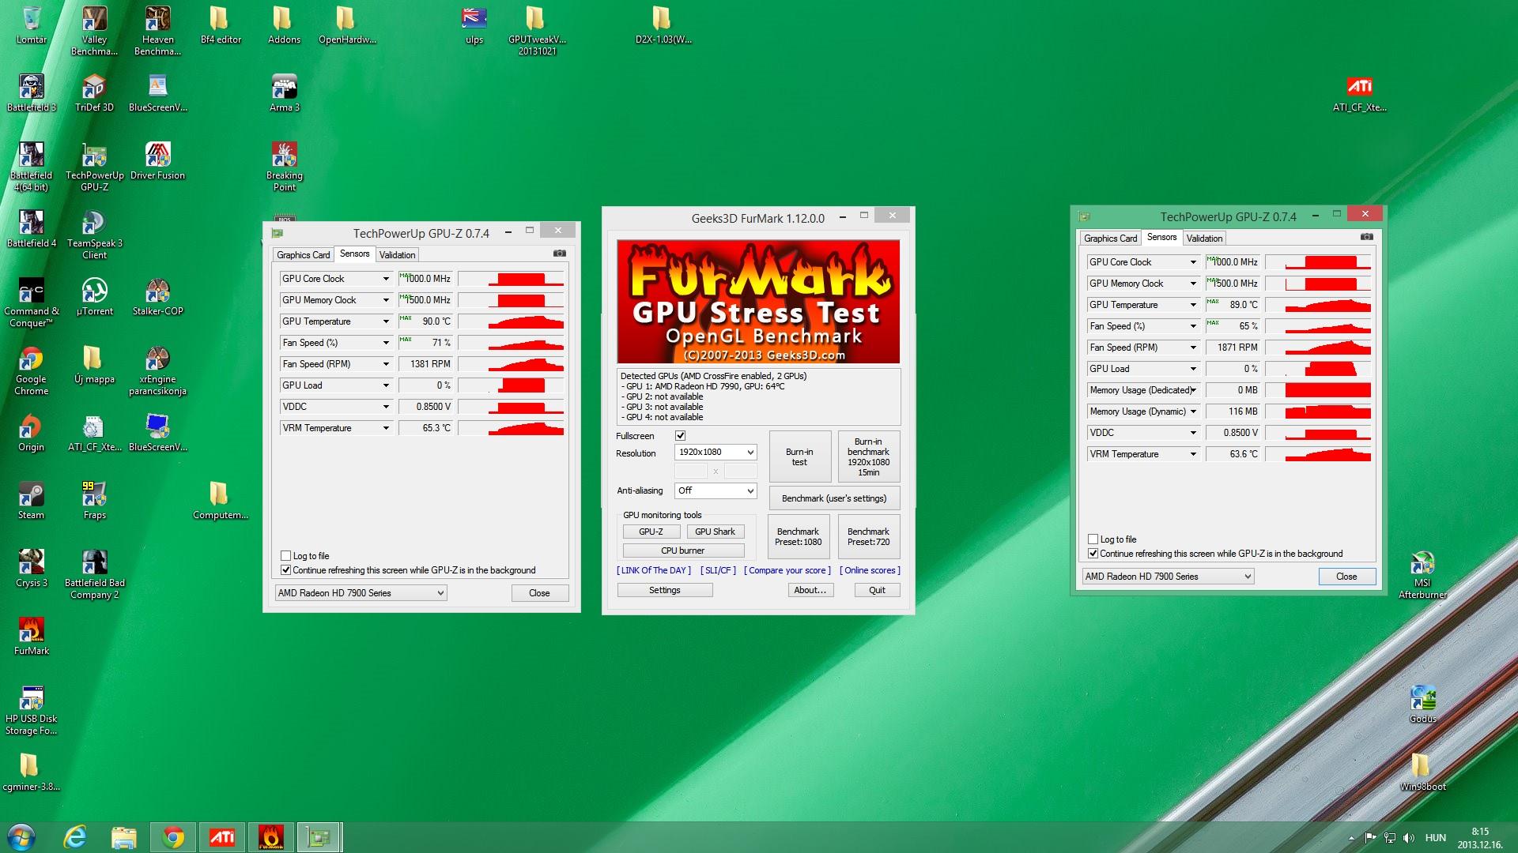Open the Driver Fusion desktop shortcut

pos(157,160)
